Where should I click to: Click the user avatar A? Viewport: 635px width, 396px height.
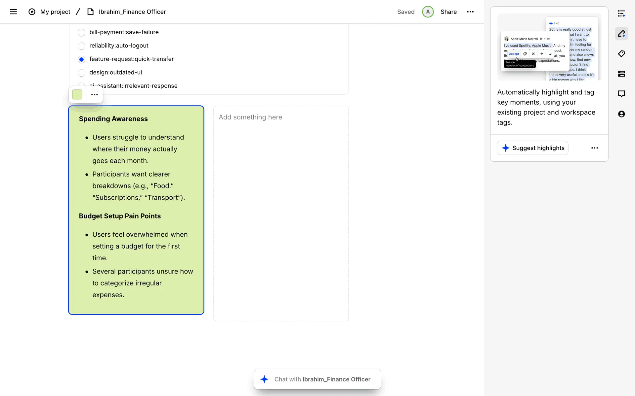pyautogui.click(x=428, y=12)
